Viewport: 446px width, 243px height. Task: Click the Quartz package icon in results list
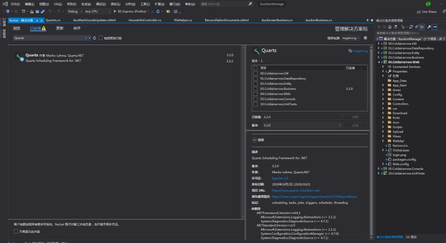[x=20, y=57]
